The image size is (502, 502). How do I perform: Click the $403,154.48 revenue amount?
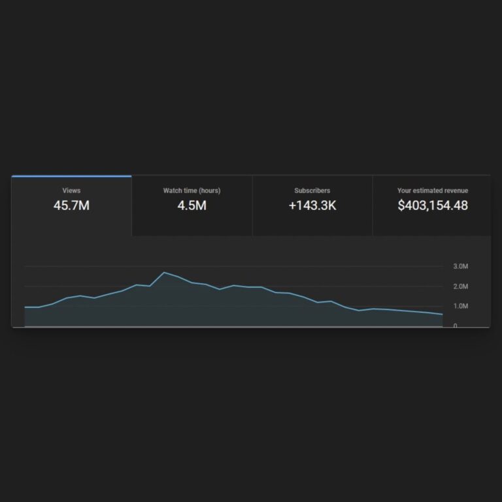(x=432, y=206)
